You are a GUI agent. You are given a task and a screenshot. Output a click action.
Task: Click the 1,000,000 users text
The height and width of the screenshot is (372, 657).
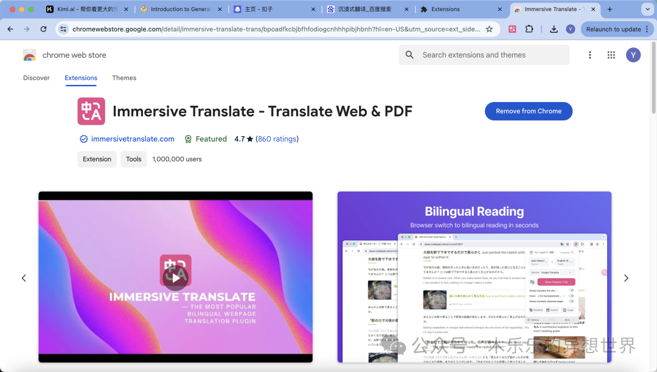[177, 159]
